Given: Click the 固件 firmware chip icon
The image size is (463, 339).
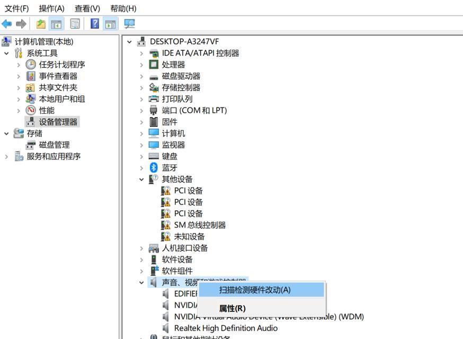Looking at the screenshot, I should point(154,122).
